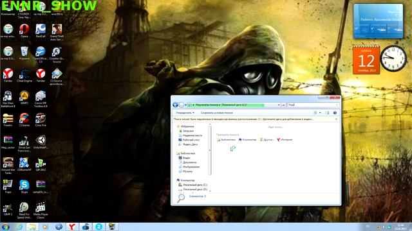Viewport: 412px width, 231px height.
Task: Select the Driver San Francisco shortcut
Action: click(24, 144)
